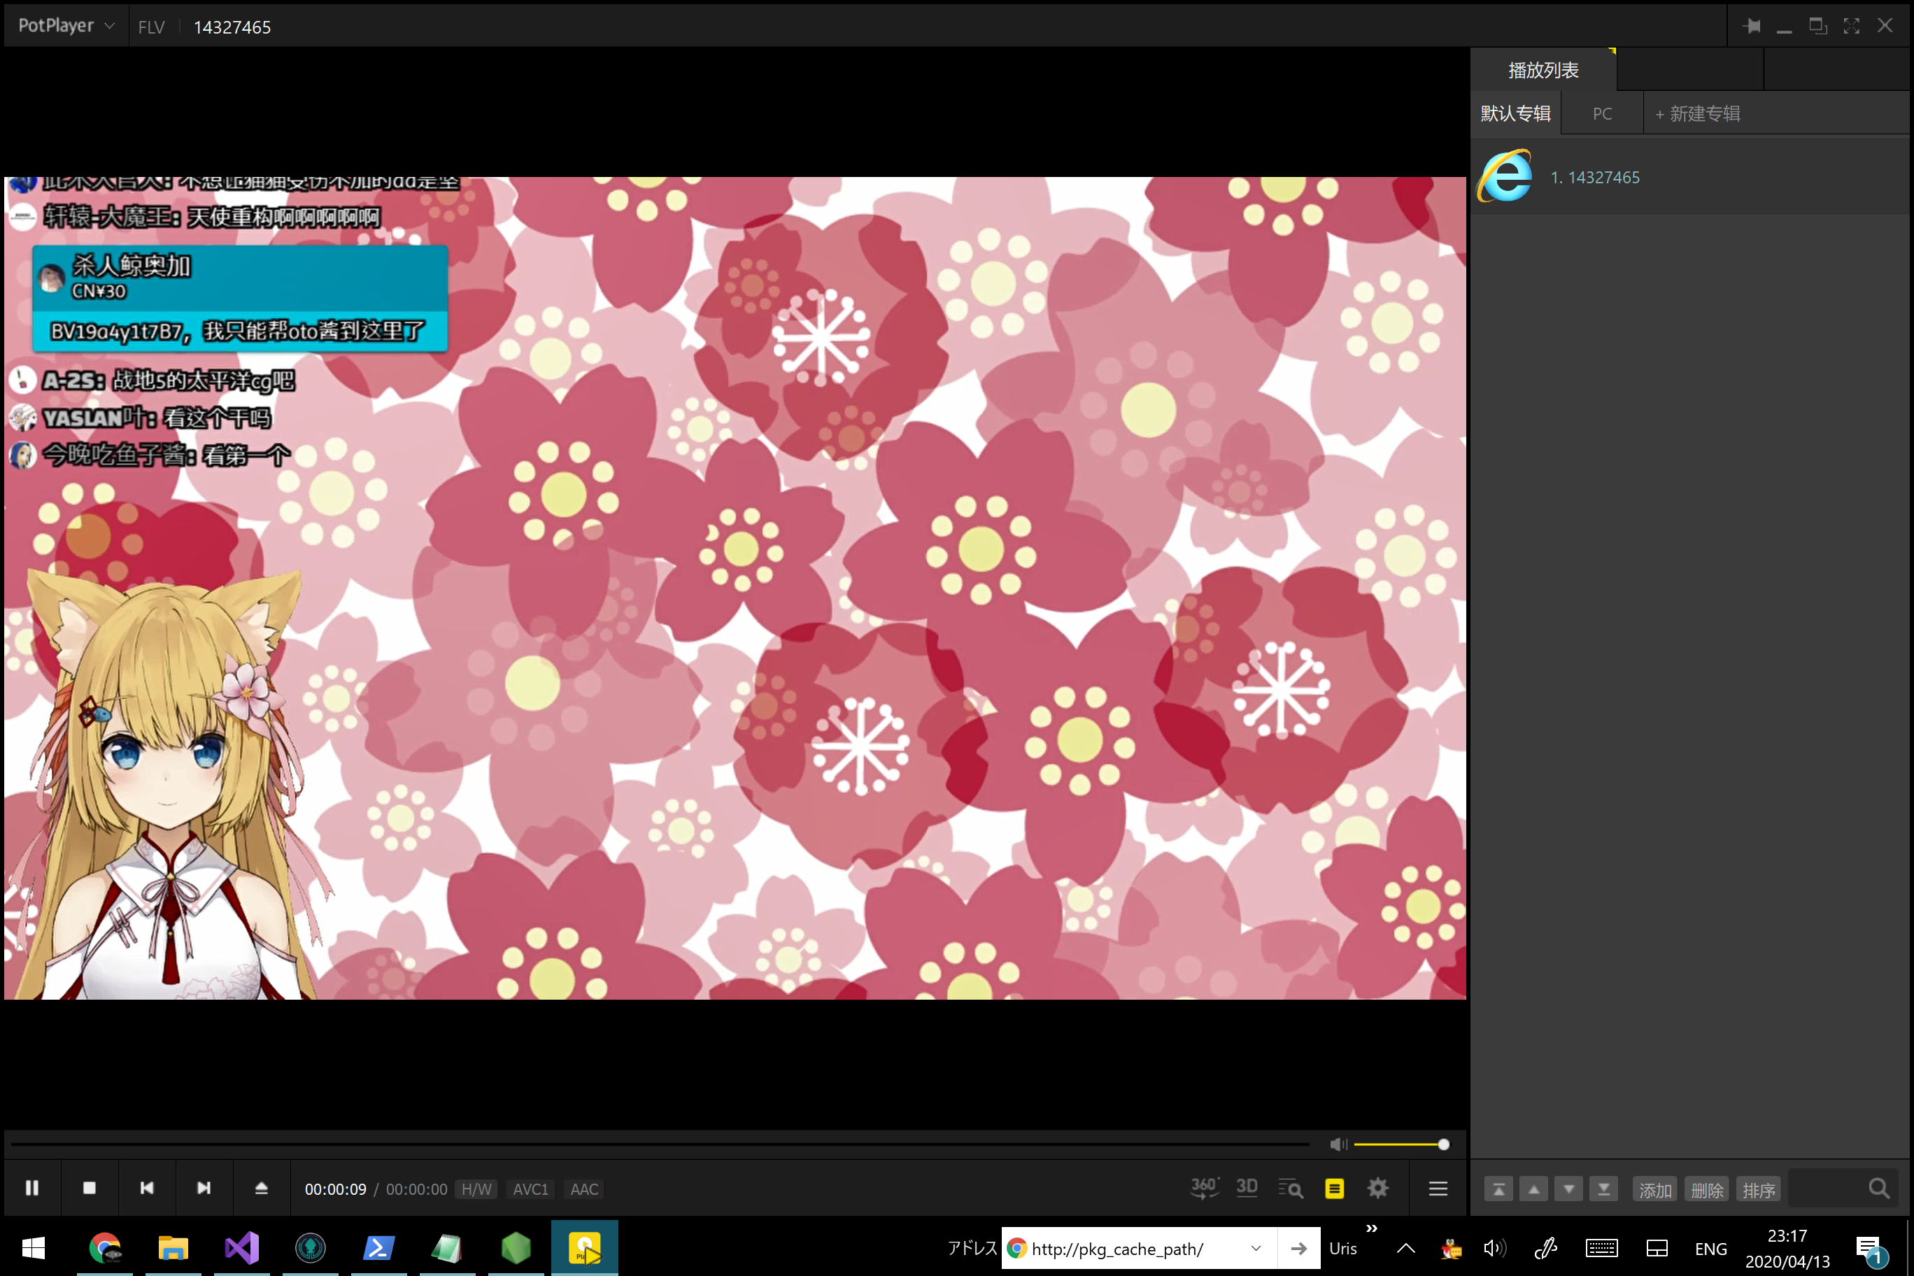The height and width of the screenshot is (1276, 1914).
Task: Skip to previous track
Action: coord(146,1188)
